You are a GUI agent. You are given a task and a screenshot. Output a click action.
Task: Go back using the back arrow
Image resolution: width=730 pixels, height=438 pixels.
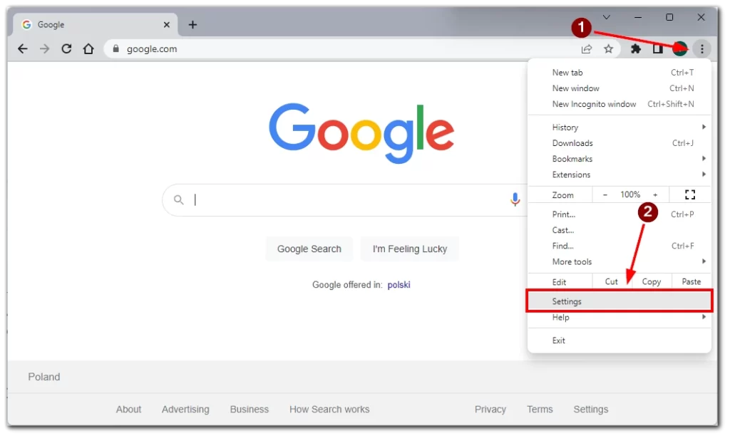[22, 49]
